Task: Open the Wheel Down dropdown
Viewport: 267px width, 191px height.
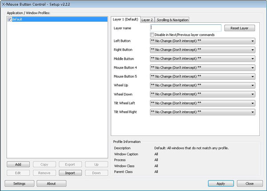Action: click(x=202, y=94)
